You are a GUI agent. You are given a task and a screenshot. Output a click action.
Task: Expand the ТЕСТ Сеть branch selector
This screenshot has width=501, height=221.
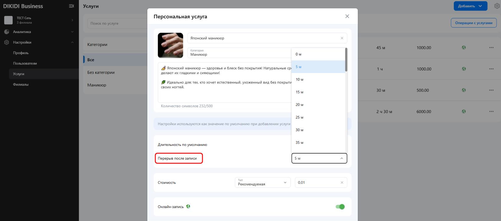tap(72, 20)
